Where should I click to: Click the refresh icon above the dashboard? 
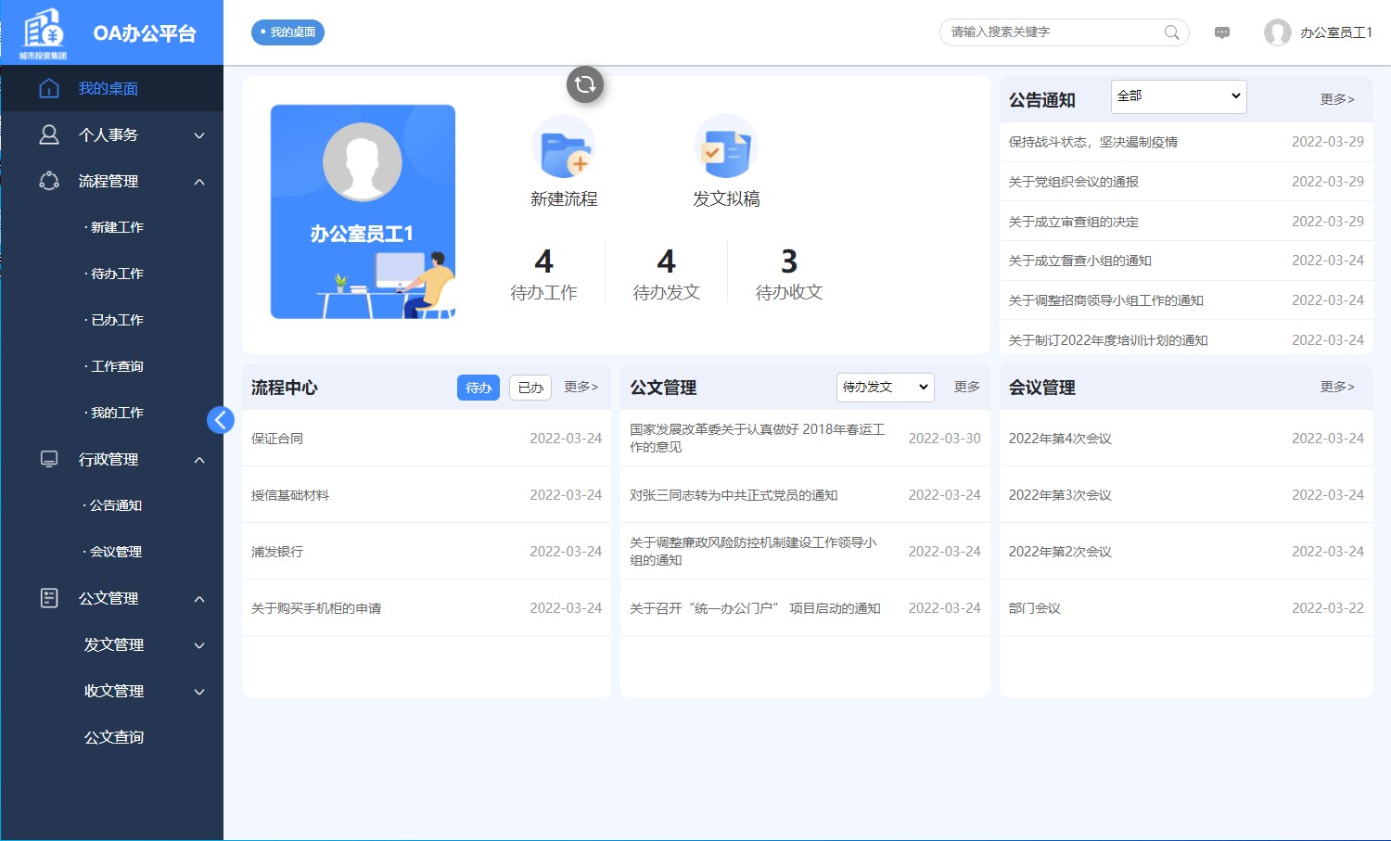[584, 84]
